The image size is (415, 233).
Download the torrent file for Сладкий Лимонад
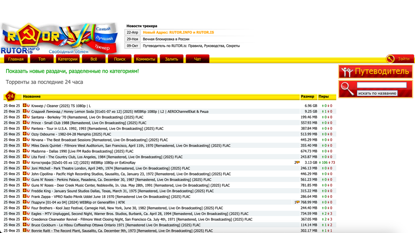pyautogui.click(x=25, y=111)
